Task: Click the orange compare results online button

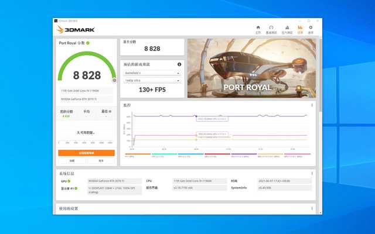Action: [x=86, y=153]
